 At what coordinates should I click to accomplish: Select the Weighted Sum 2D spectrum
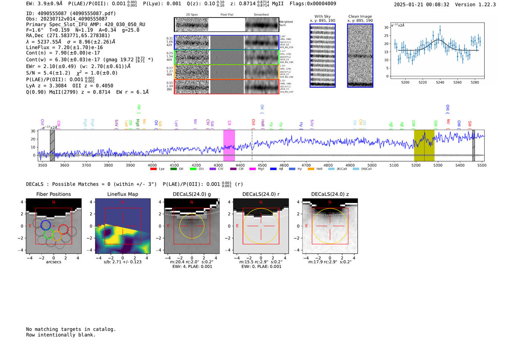click(x=227, y=25)
